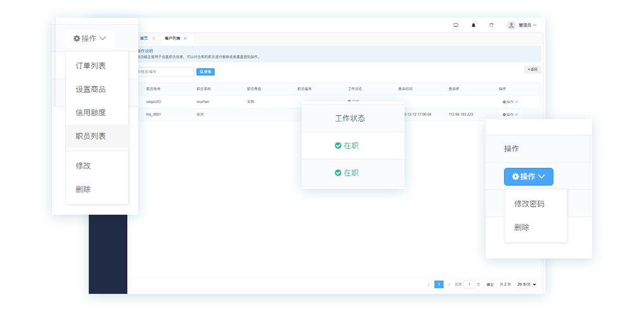Open notifications with the bell icon
This screenshot has height=311, width=634.
(473, 25)
